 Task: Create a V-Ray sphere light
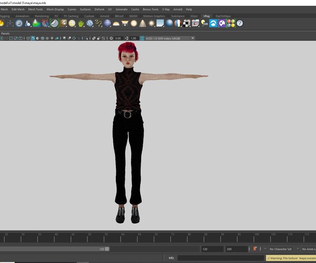134,23
